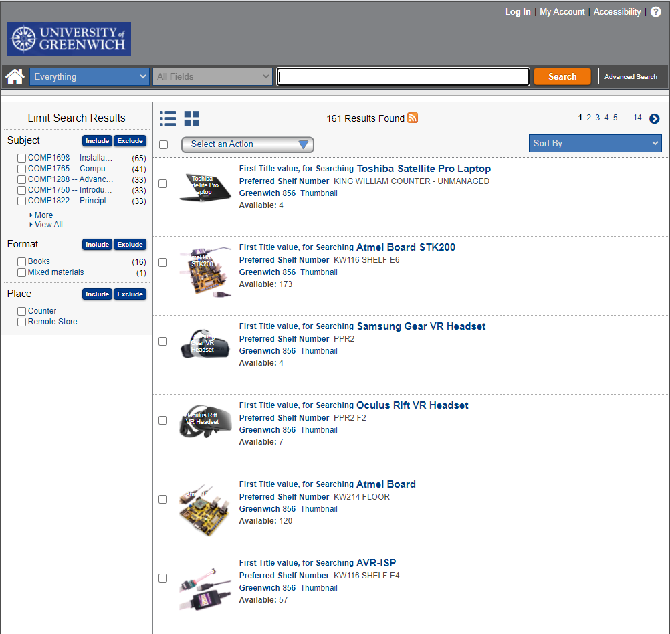The width and height of the screenshot is (670, 634).
Task: Go to results page 3
Action: tap(598, 118)
